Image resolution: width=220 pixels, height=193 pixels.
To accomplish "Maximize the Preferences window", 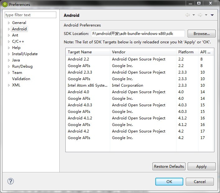I will tap(199, 3).
